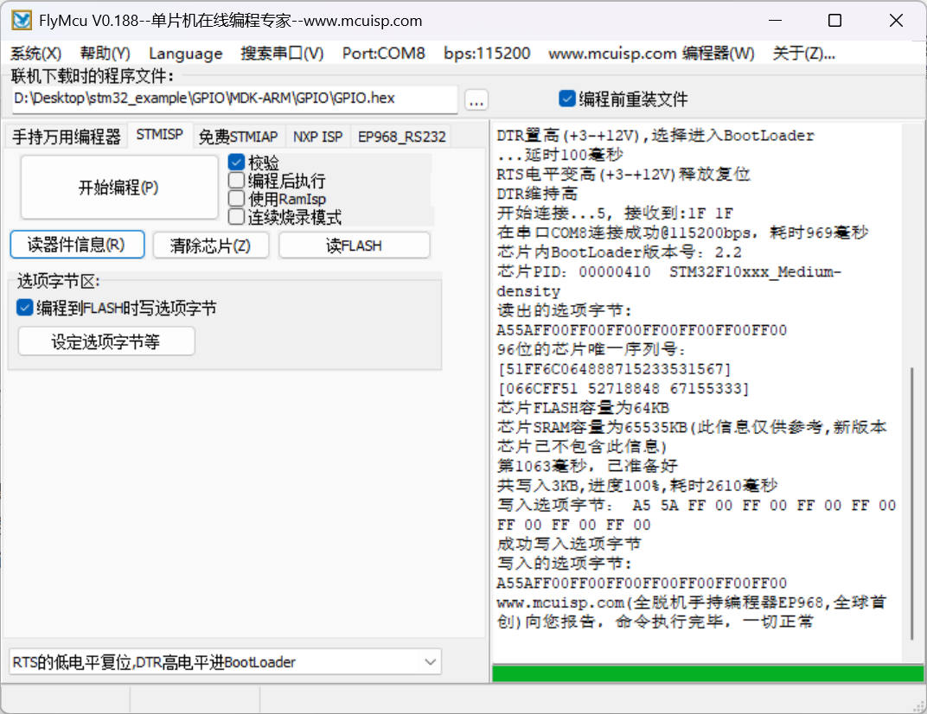The height and width of the screenshot is (714, 927).
Task: Open the 关于(Z)... menu
Action: pyautogui.click(x=804, y=54)
